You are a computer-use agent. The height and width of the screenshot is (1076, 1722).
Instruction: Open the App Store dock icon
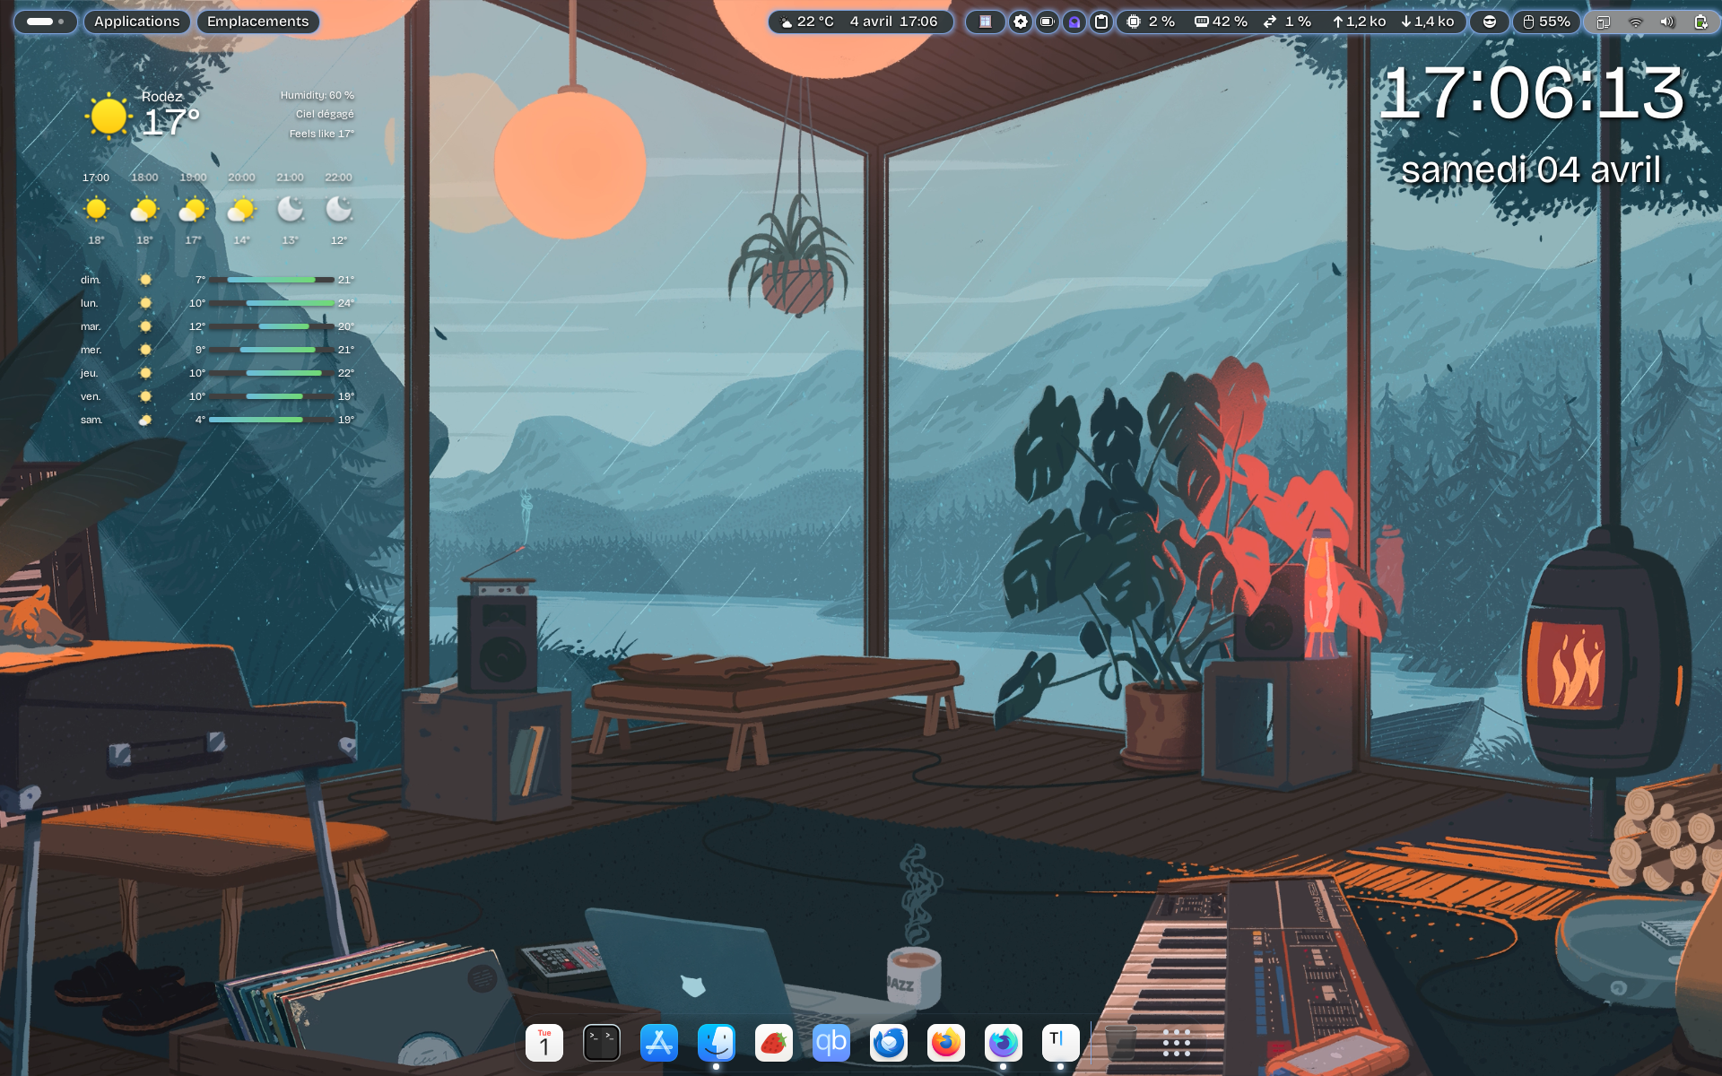[x=659, y=1043]
